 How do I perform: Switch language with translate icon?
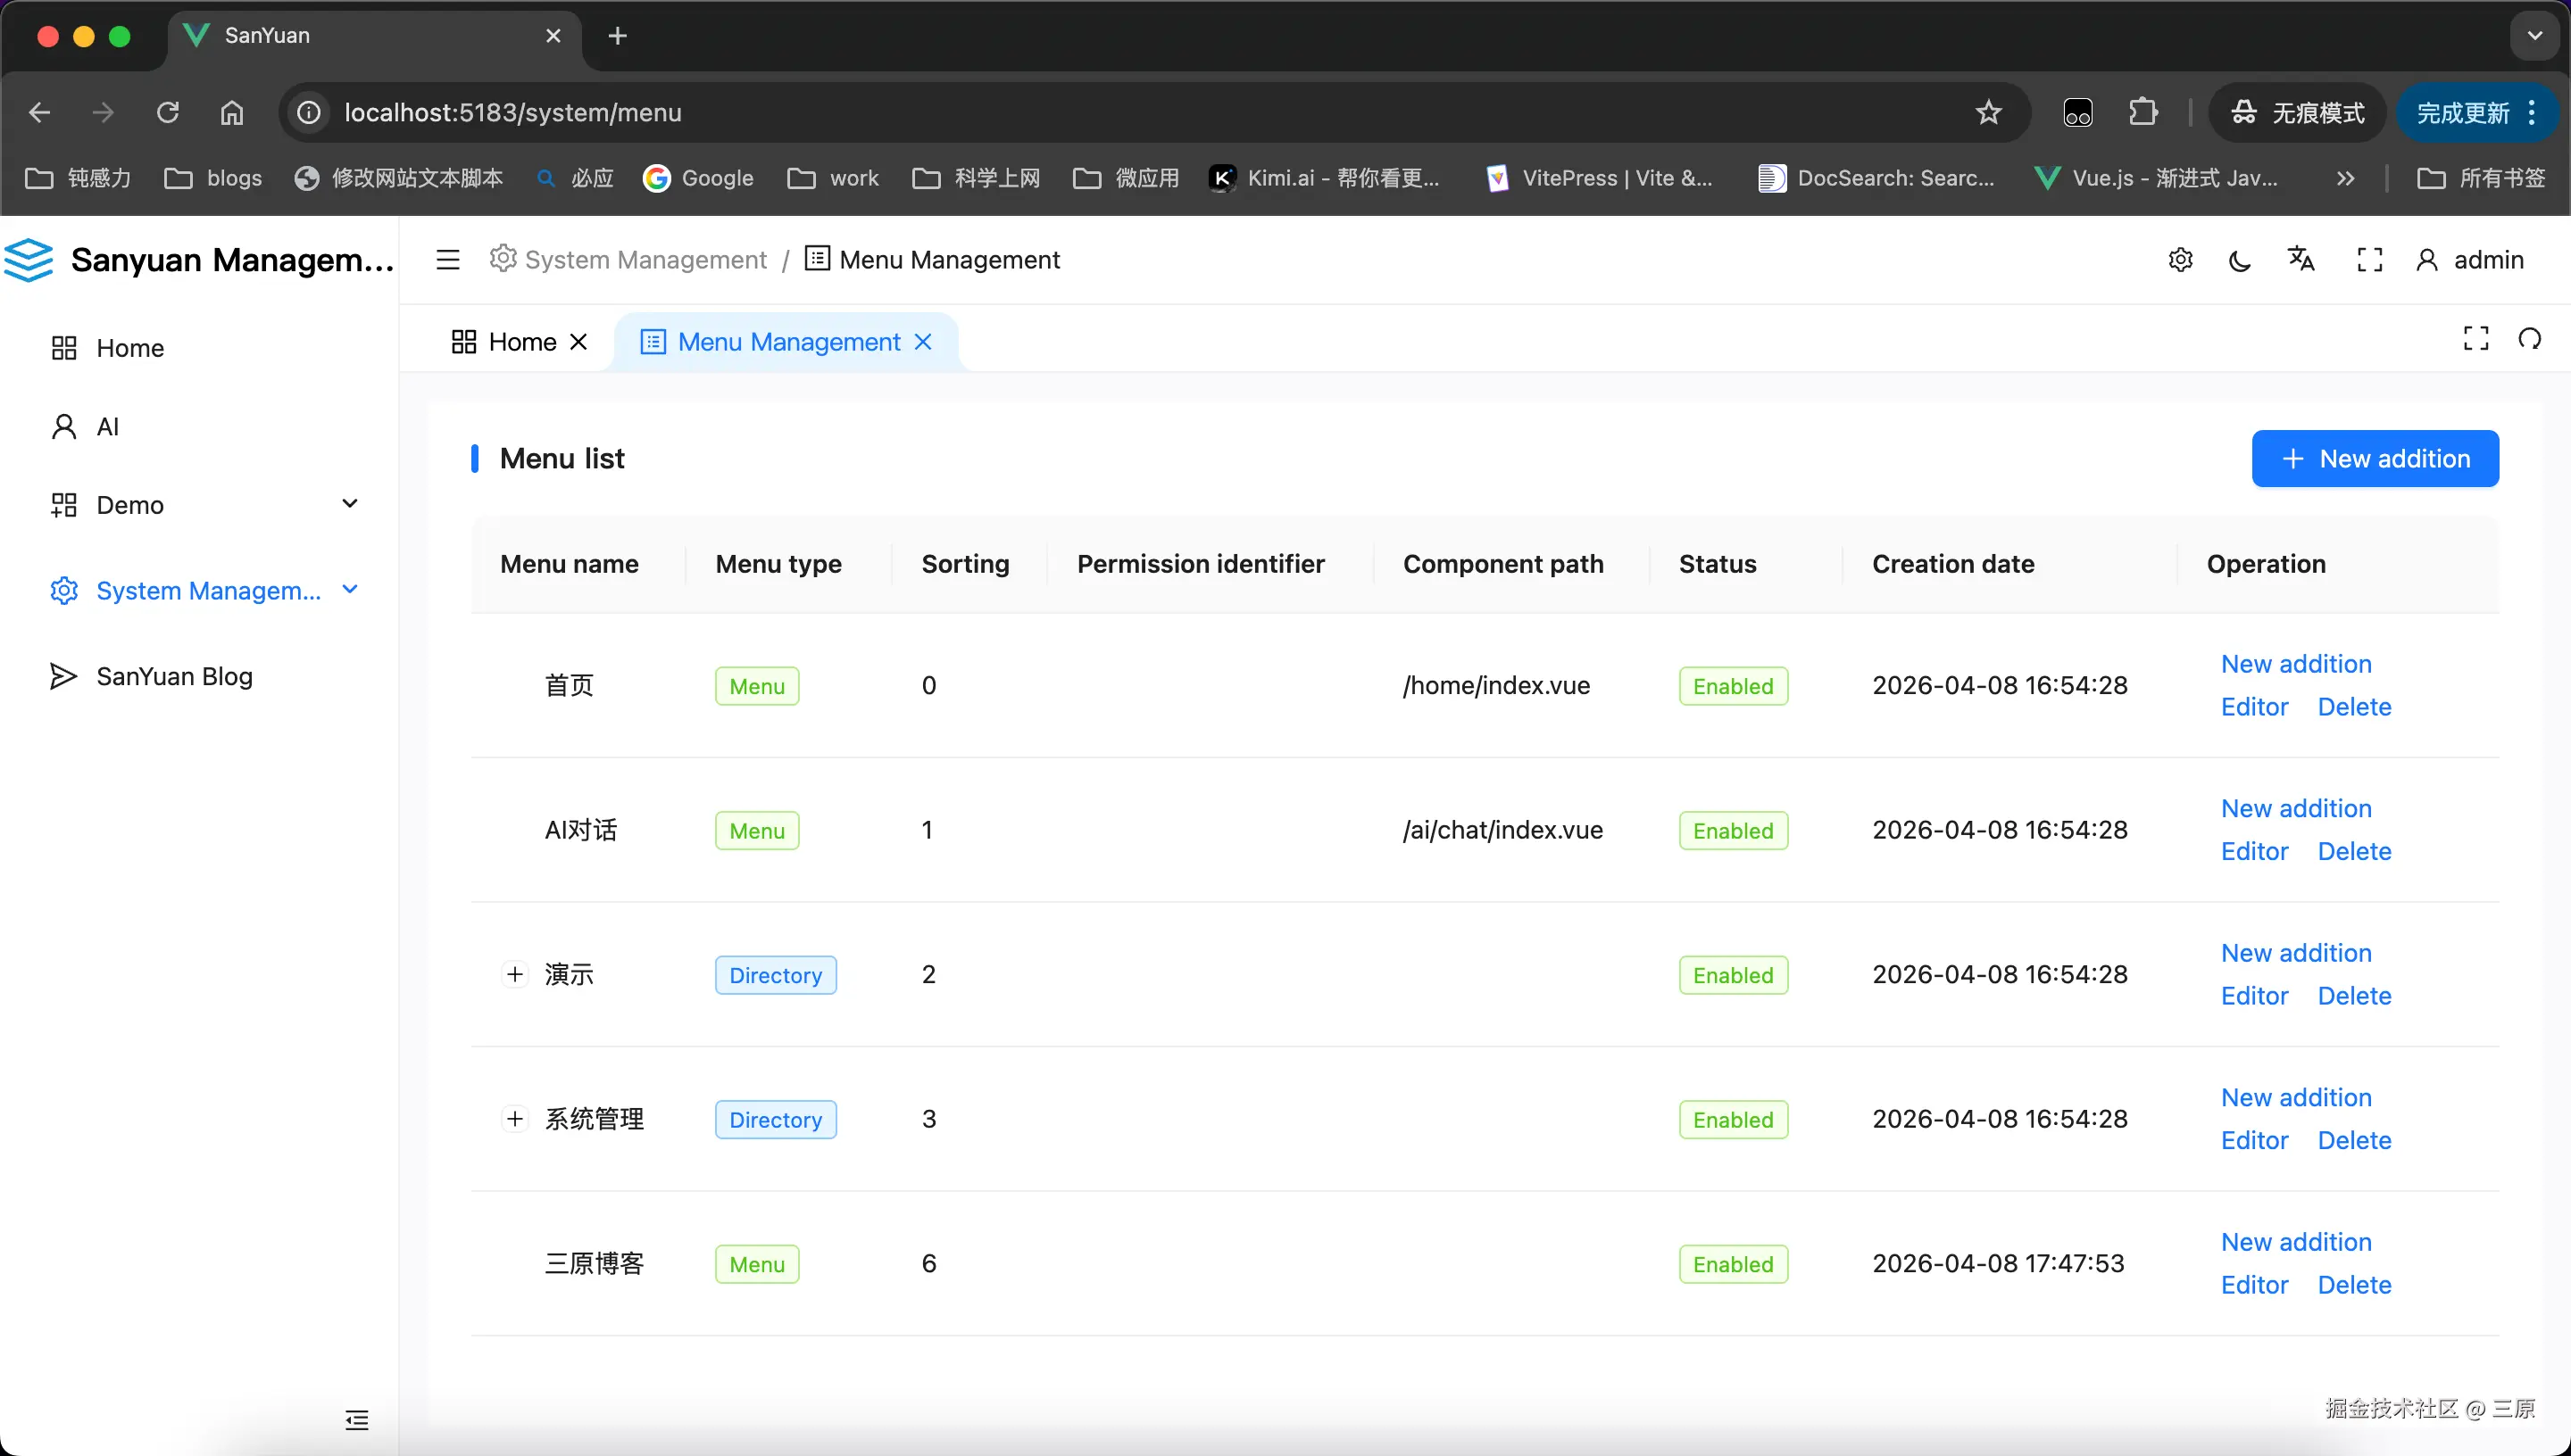[x=2300, y=259]
